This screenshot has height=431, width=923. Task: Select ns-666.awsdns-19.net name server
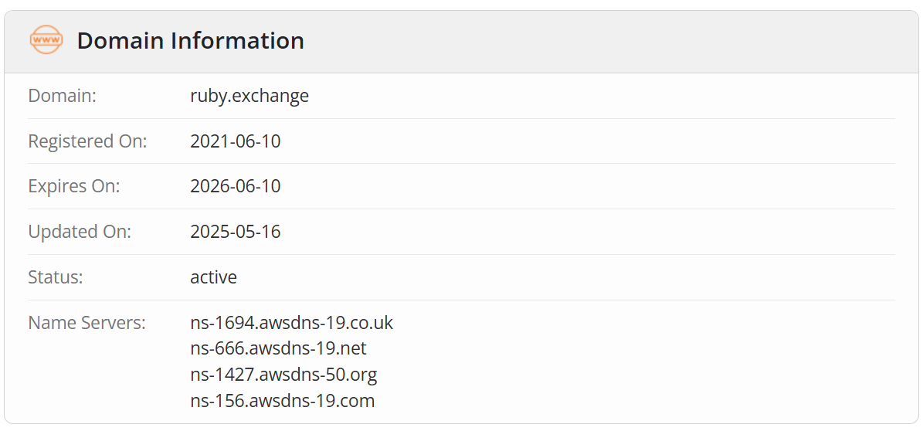coord(278,348)
